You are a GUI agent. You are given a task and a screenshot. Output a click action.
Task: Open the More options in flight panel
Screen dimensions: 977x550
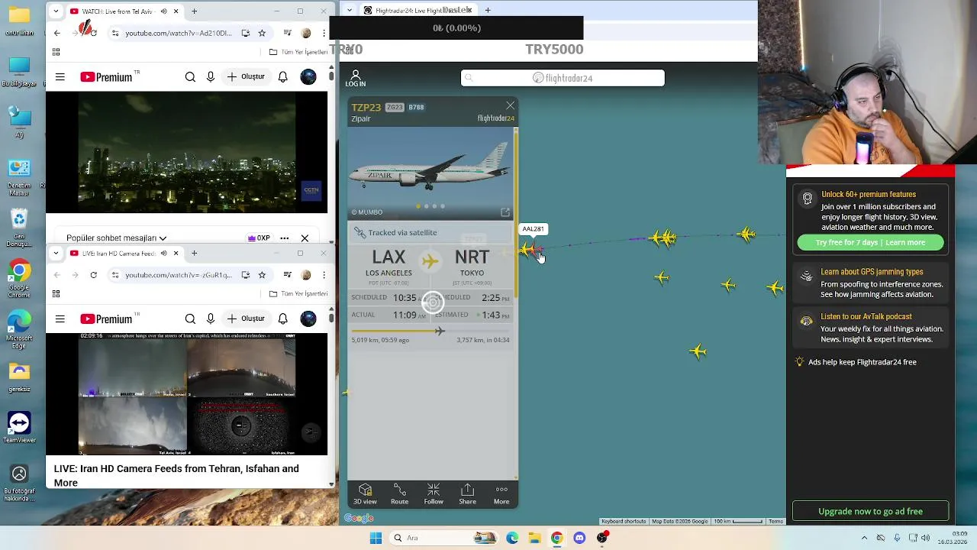501,493
